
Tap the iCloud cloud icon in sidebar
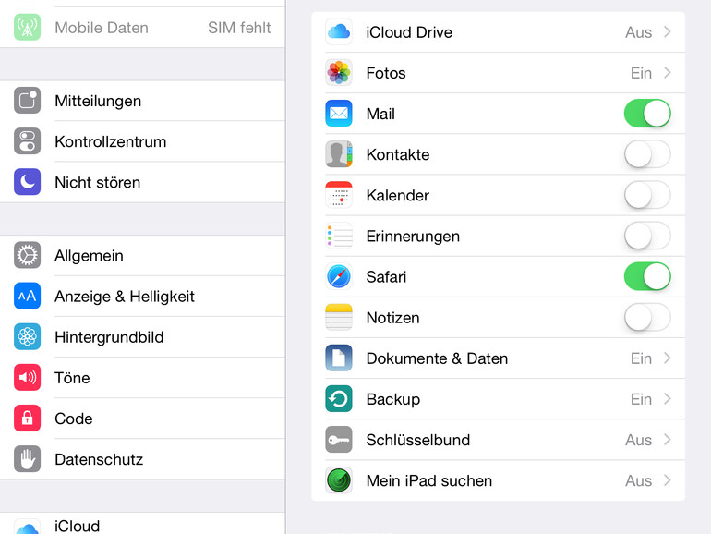[x=27, y=528]
